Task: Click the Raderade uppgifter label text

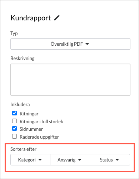Action: pos(39,137)
